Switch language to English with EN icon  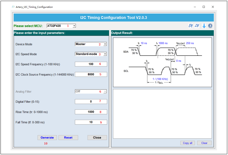191,26
